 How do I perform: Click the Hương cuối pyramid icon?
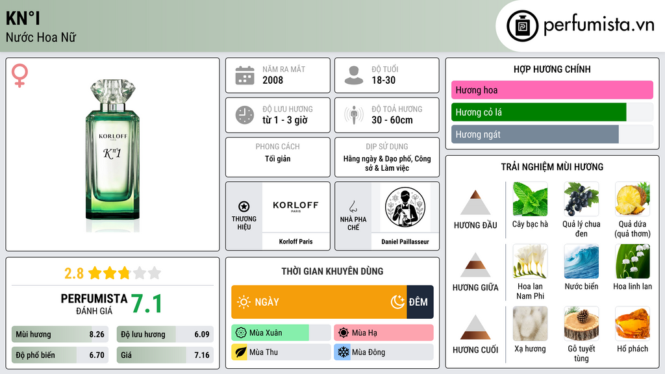pos(475,327)
